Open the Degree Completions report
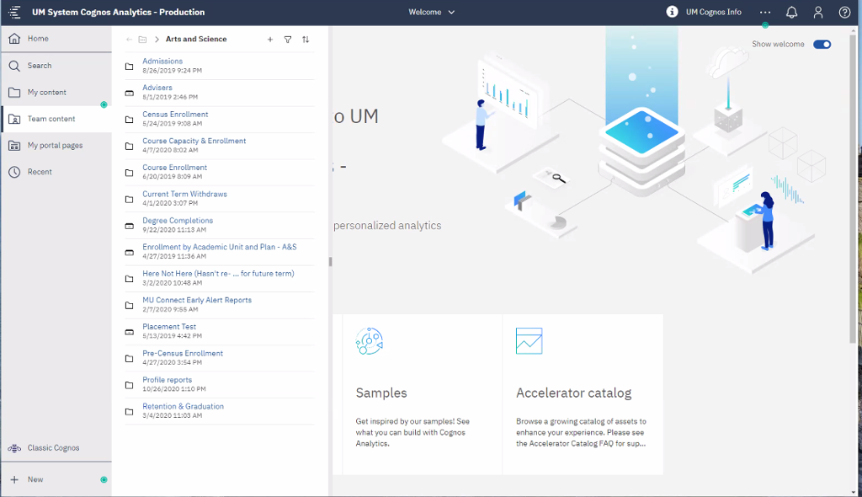 pos(178,221)
